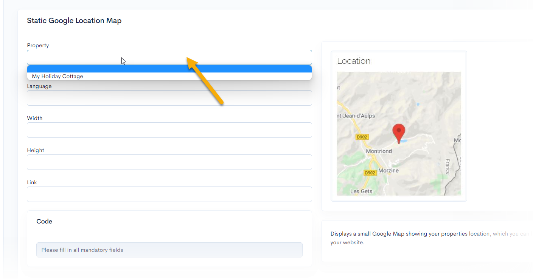Select My Holiday Cottage from list
533x279 pixels.
57,76
